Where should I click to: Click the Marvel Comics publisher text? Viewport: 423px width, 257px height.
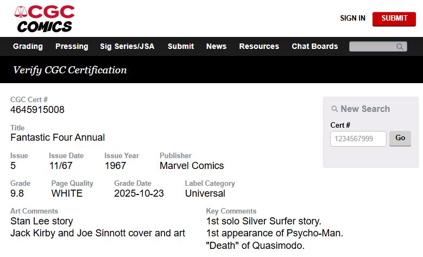click(192, 166)
